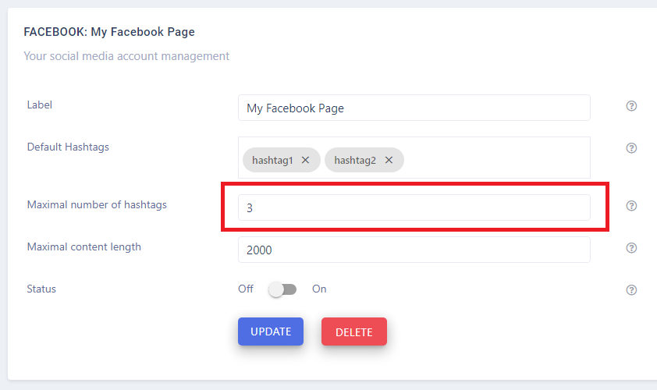Screen dimensions: 657x390
Task: Toggle the Status switch on
Action: point(282,289)
